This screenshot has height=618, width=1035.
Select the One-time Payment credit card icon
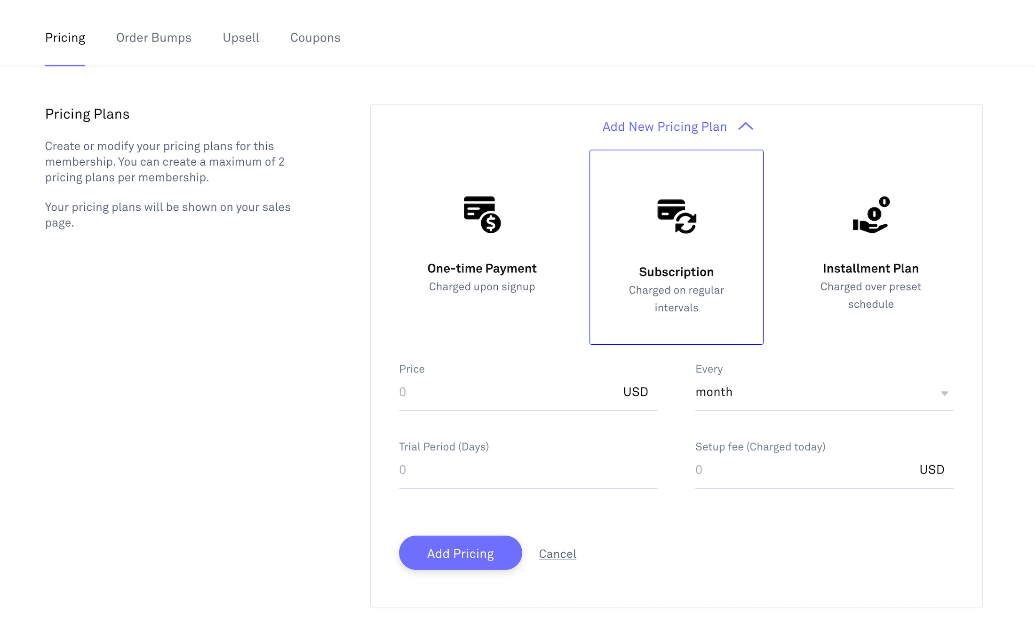coord(482,215)
